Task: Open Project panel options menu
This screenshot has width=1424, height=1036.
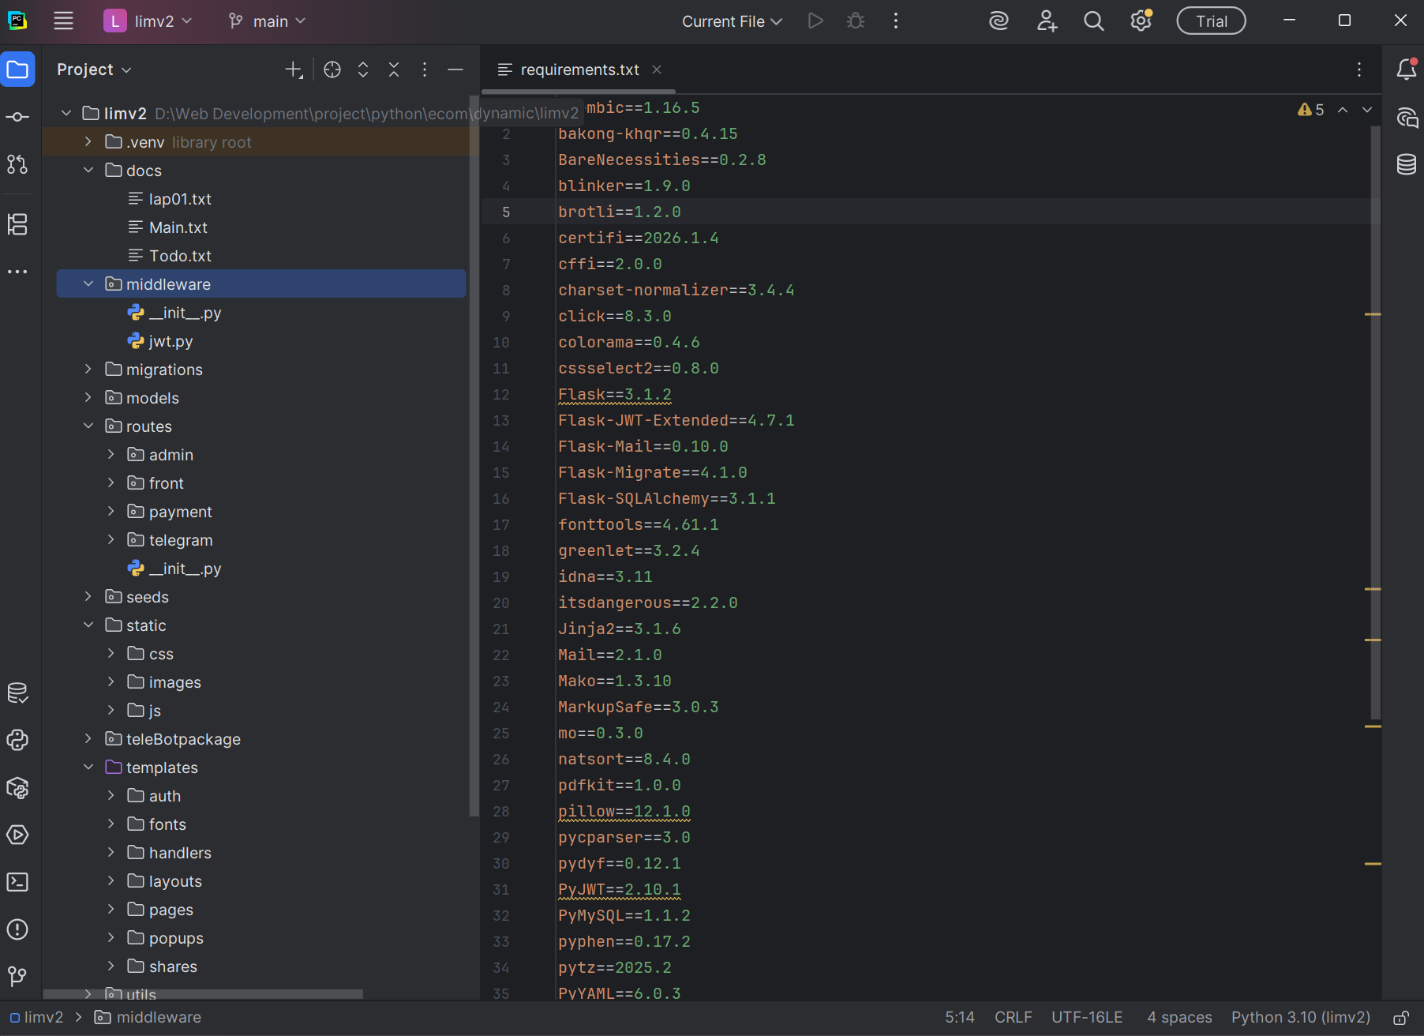Action: 425,70
